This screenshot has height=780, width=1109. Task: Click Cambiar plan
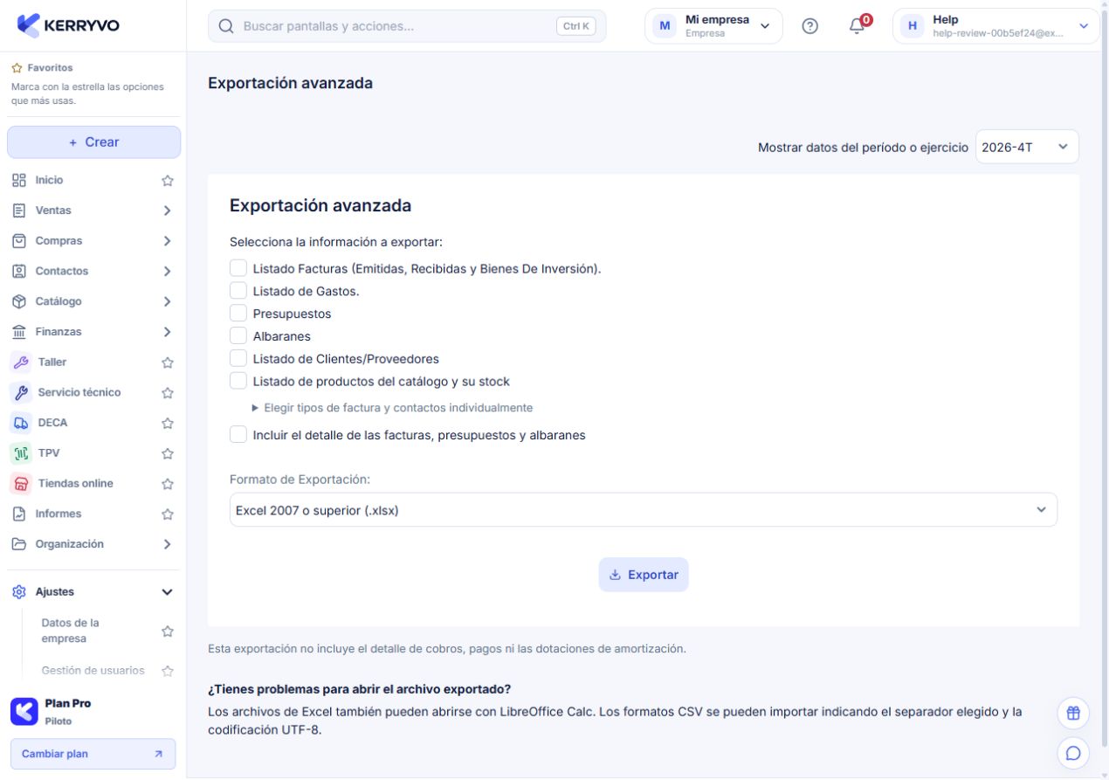[93, 754]
